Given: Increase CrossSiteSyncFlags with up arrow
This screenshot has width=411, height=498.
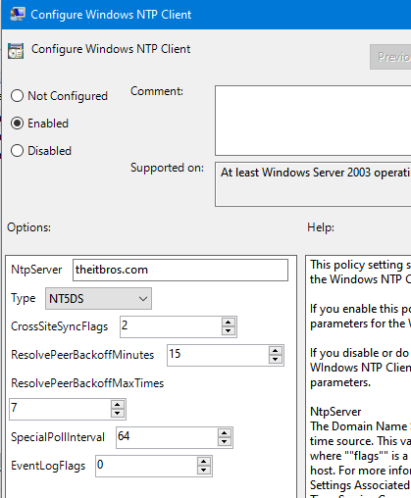Looking at the screenshot, I should pos(229,323).
